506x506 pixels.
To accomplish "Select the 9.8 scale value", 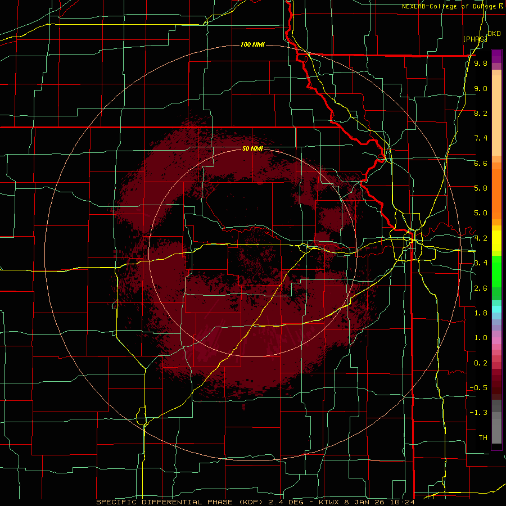I will 481,64.
